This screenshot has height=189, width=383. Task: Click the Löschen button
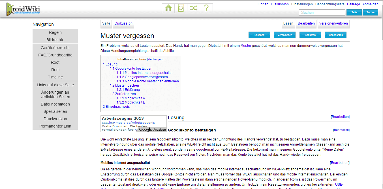[259, 35]
